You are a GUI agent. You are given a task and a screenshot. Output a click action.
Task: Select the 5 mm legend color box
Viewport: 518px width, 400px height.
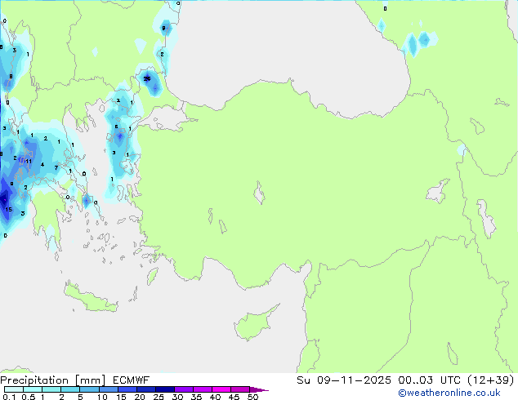[89, 389]
